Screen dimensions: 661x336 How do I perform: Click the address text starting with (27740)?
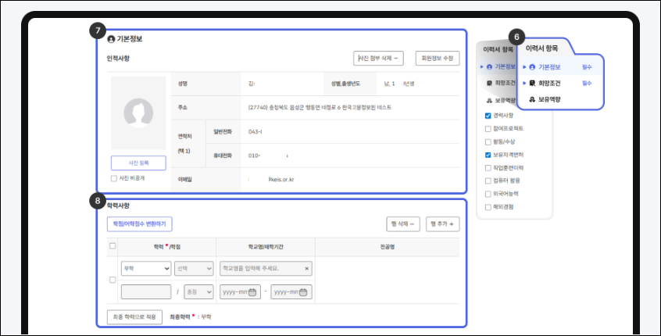[x=320, y=108]
